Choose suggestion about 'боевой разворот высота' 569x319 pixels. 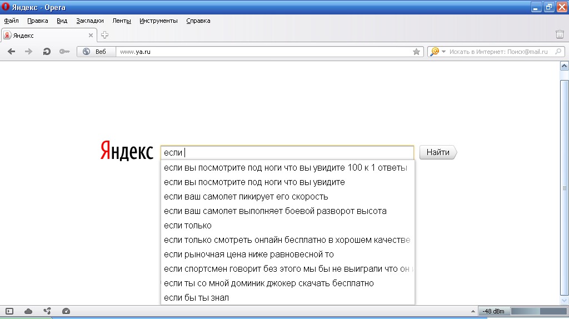(x=287, y=211)
